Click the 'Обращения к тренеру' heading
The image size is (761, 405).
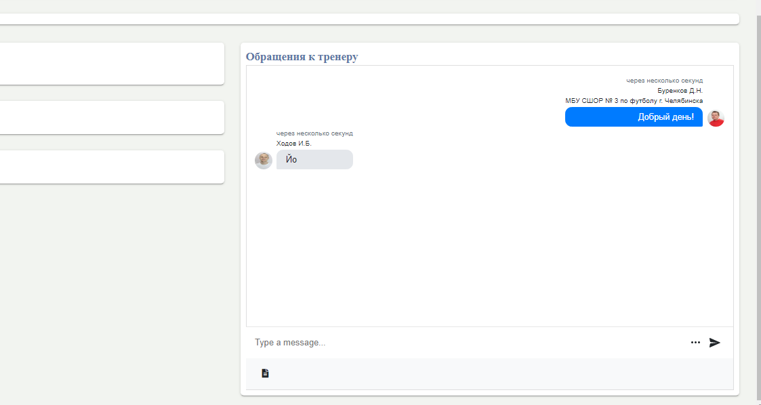point(302,57)
